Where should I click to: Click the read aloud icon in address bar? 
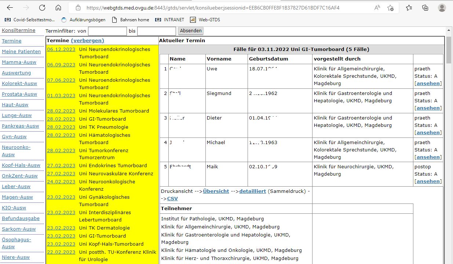click(x=377, y=8)
